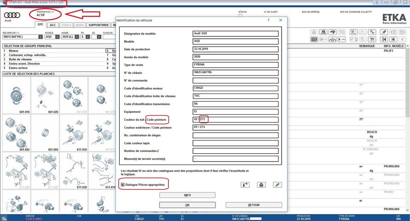Click the Code d'identification moteur field

[x=236, y=88]
